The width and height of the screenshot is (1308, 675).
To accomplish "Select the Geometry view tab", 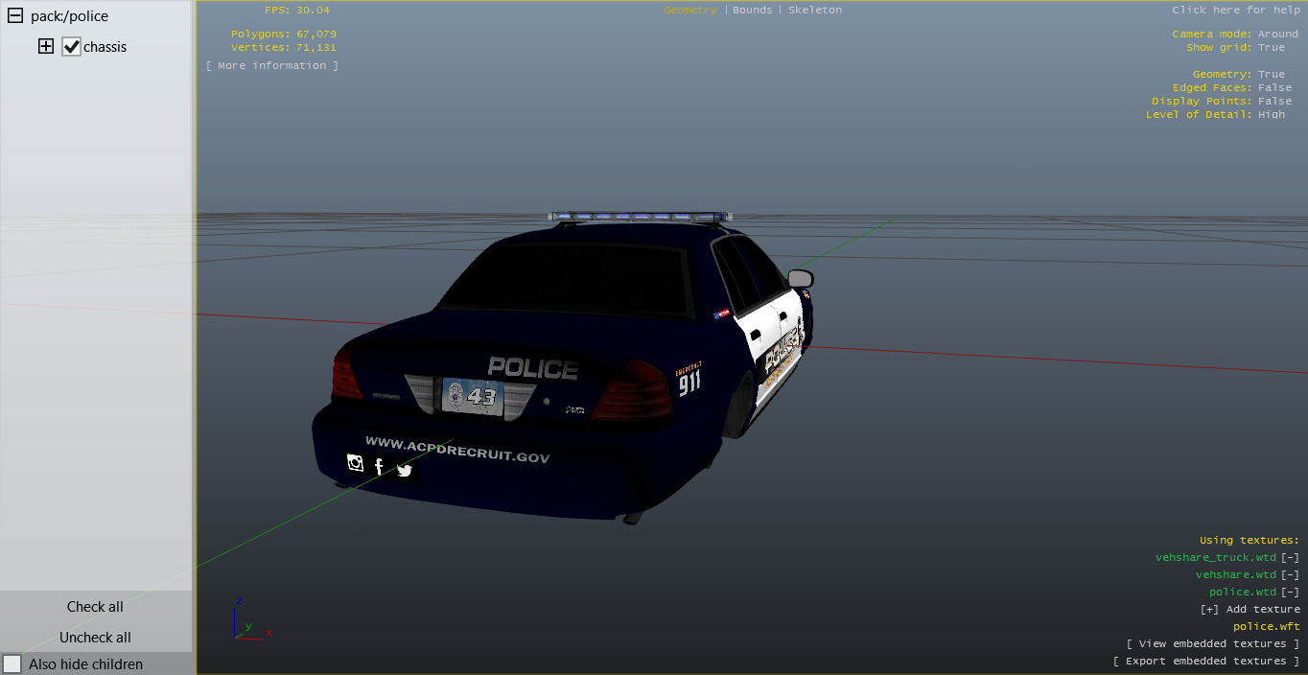I will click(x=689, y=10).
